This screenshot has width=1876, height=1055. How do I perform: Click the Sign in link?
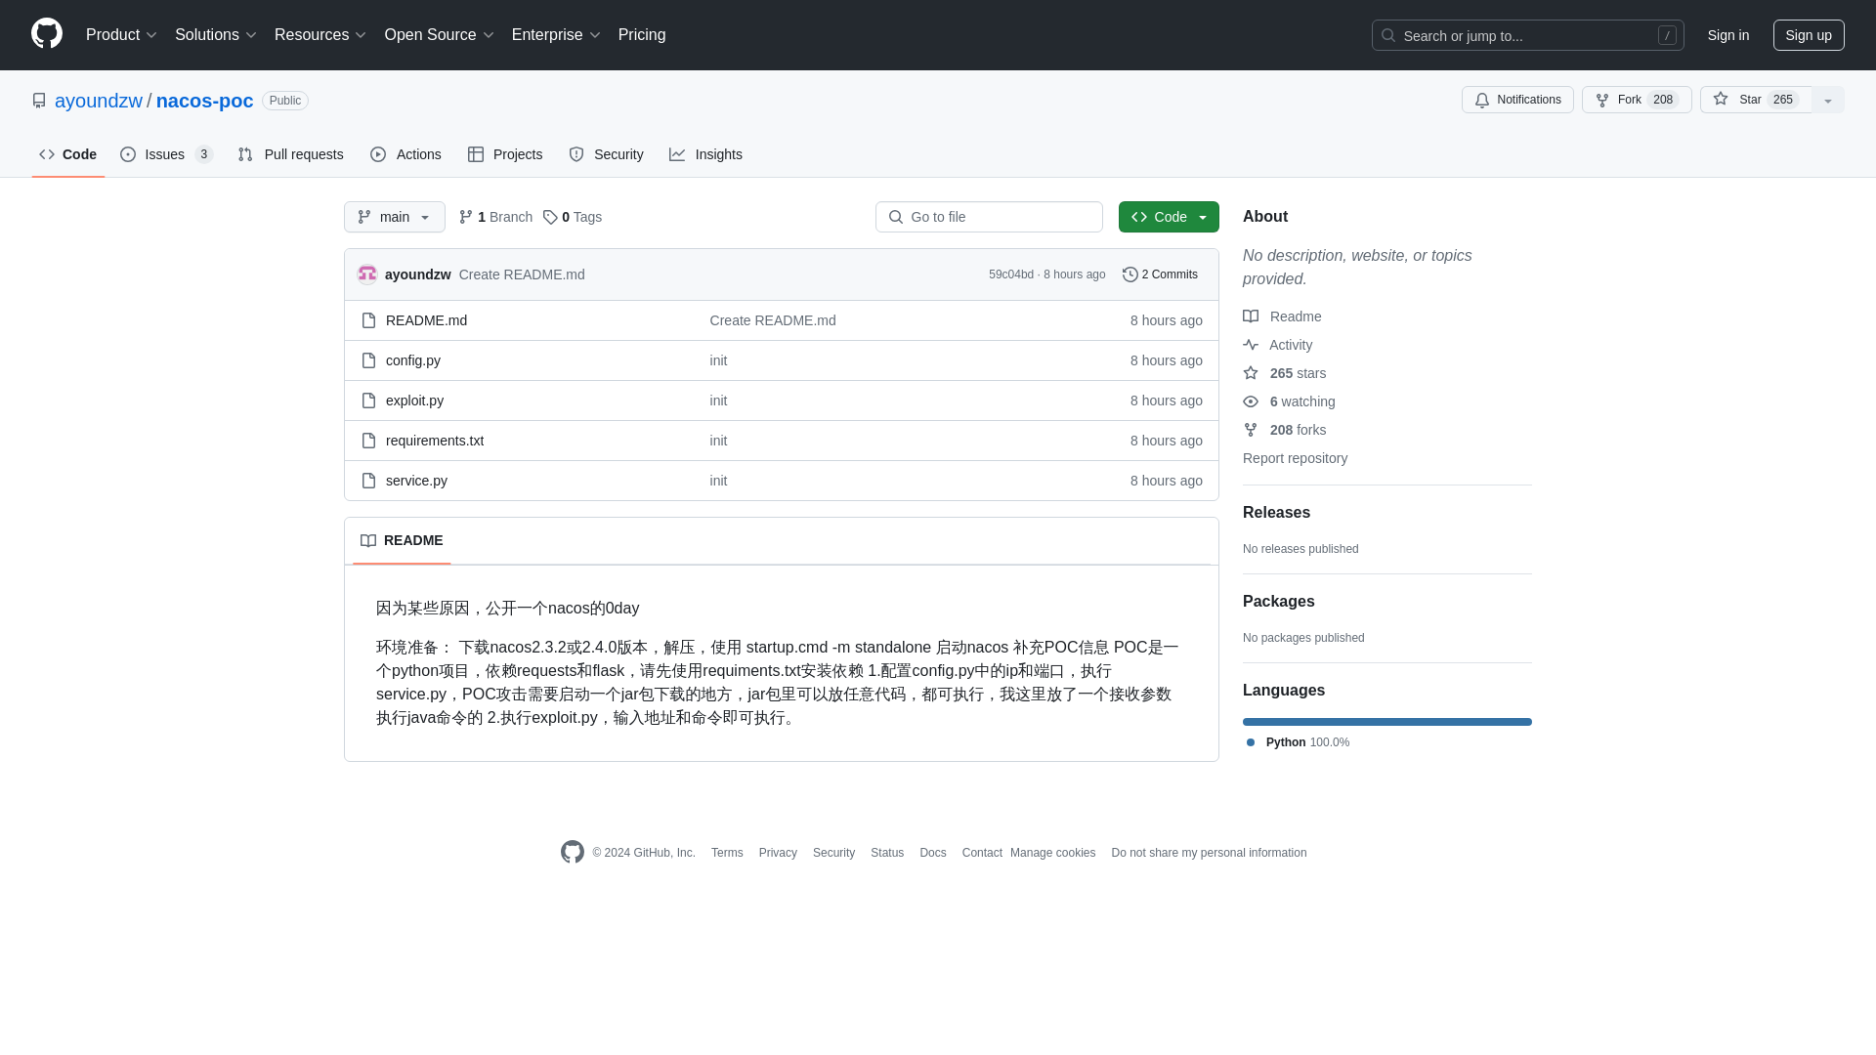pyautogui.click(x=1728, y=35)
